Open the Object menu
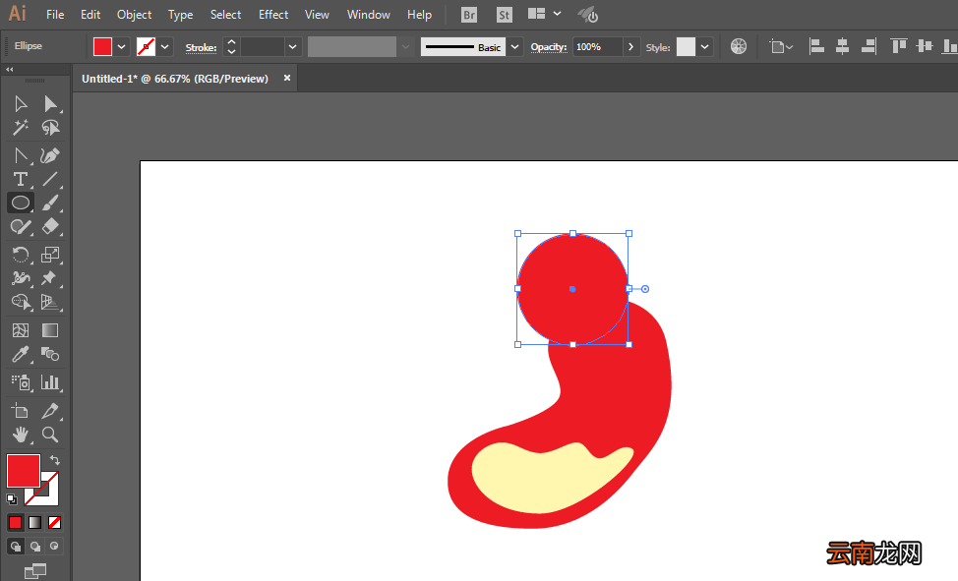The image size is (958, 581). pyautogui.click(x=134, y=14)
